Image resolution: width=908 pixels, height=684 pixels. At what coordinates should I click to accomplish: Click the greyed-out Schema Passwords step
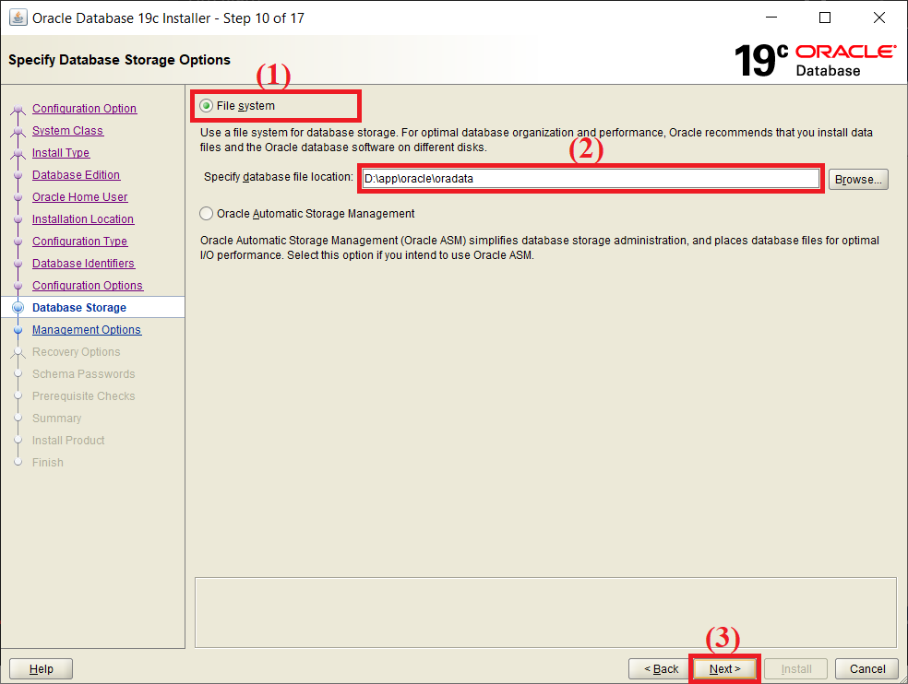[x=83, y=374]
